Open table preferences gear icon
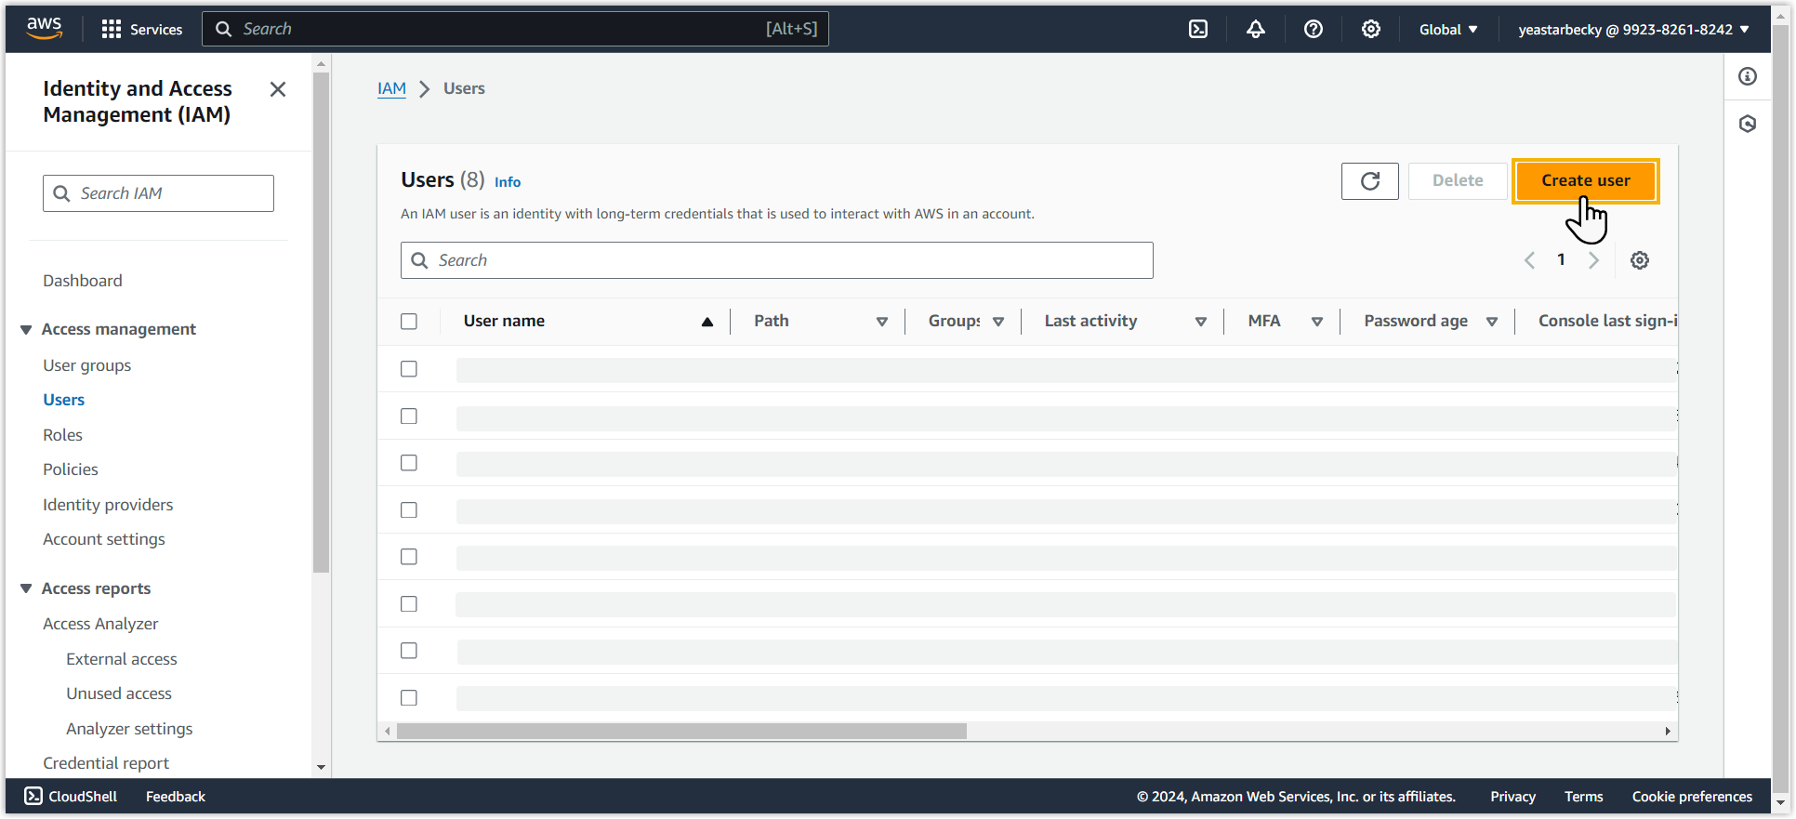 (1640, 260)
